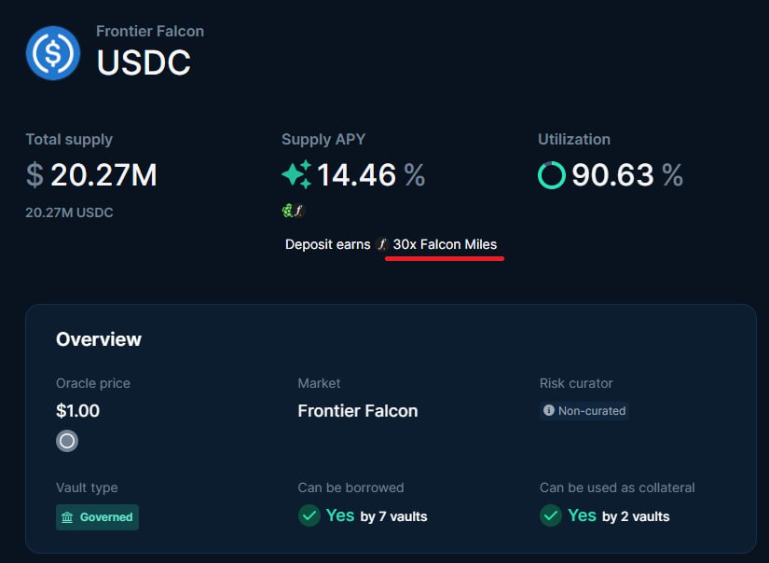This screenshot has height=563, width=769.
Task: Open the Frontier Falcon market link
Action: [357, 410]
